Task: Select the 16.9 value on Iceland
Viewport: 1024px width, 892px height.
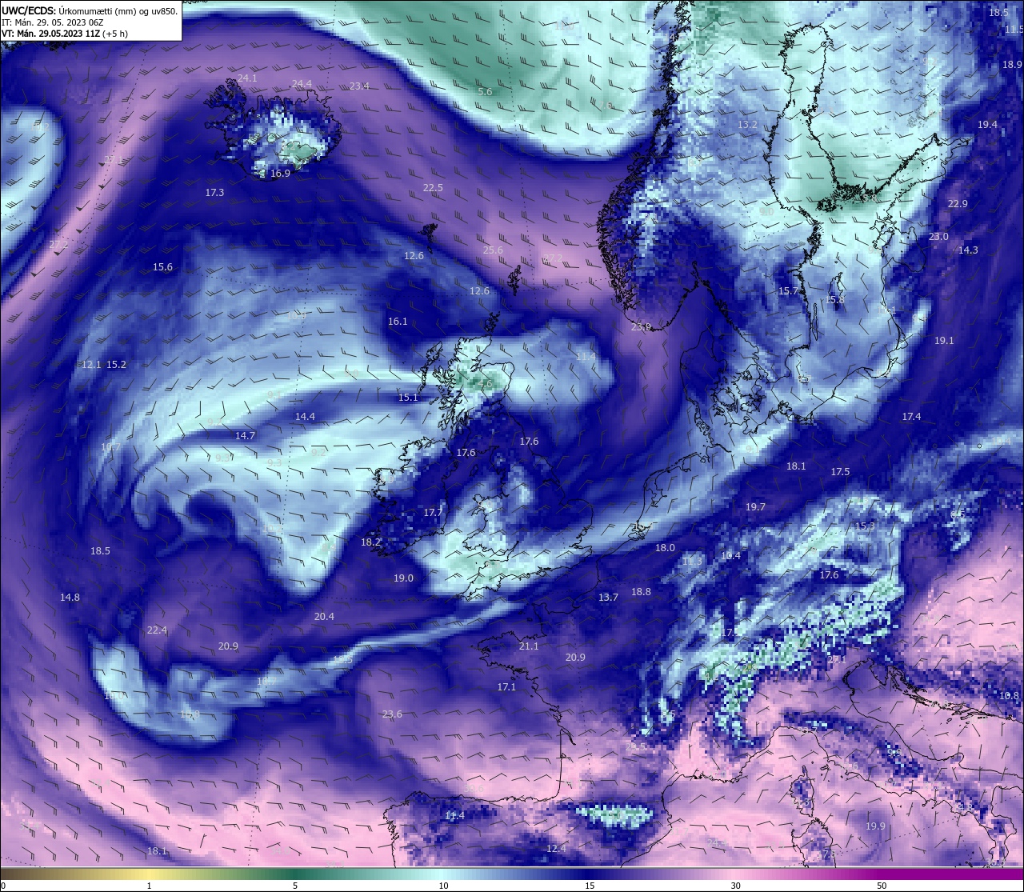Action: tap(280, 174)
